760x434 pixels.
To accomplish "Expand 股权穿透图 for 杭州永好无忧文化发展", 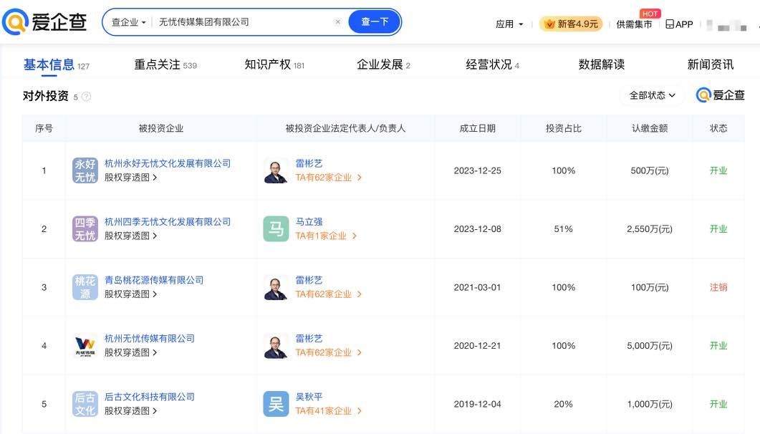I will pos(131,178).
